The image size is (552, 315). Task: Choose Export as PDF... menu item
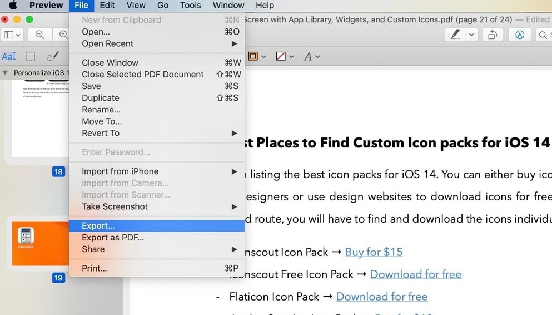tap(157, 238)
